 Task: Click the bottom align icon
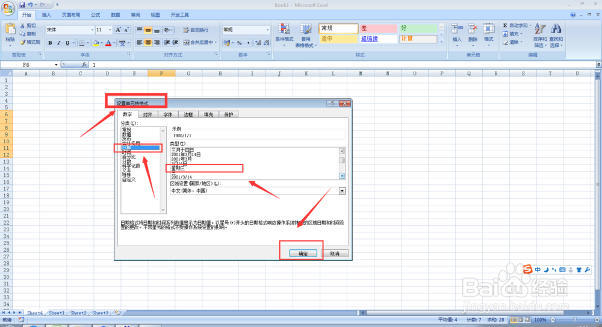click(x=157, y=30)
